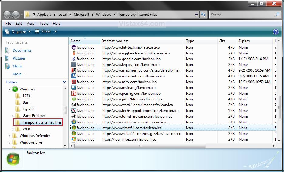Collapse the Folders pane chevron
The height and width of the screenshot is (172, 284).
(64, 82)
